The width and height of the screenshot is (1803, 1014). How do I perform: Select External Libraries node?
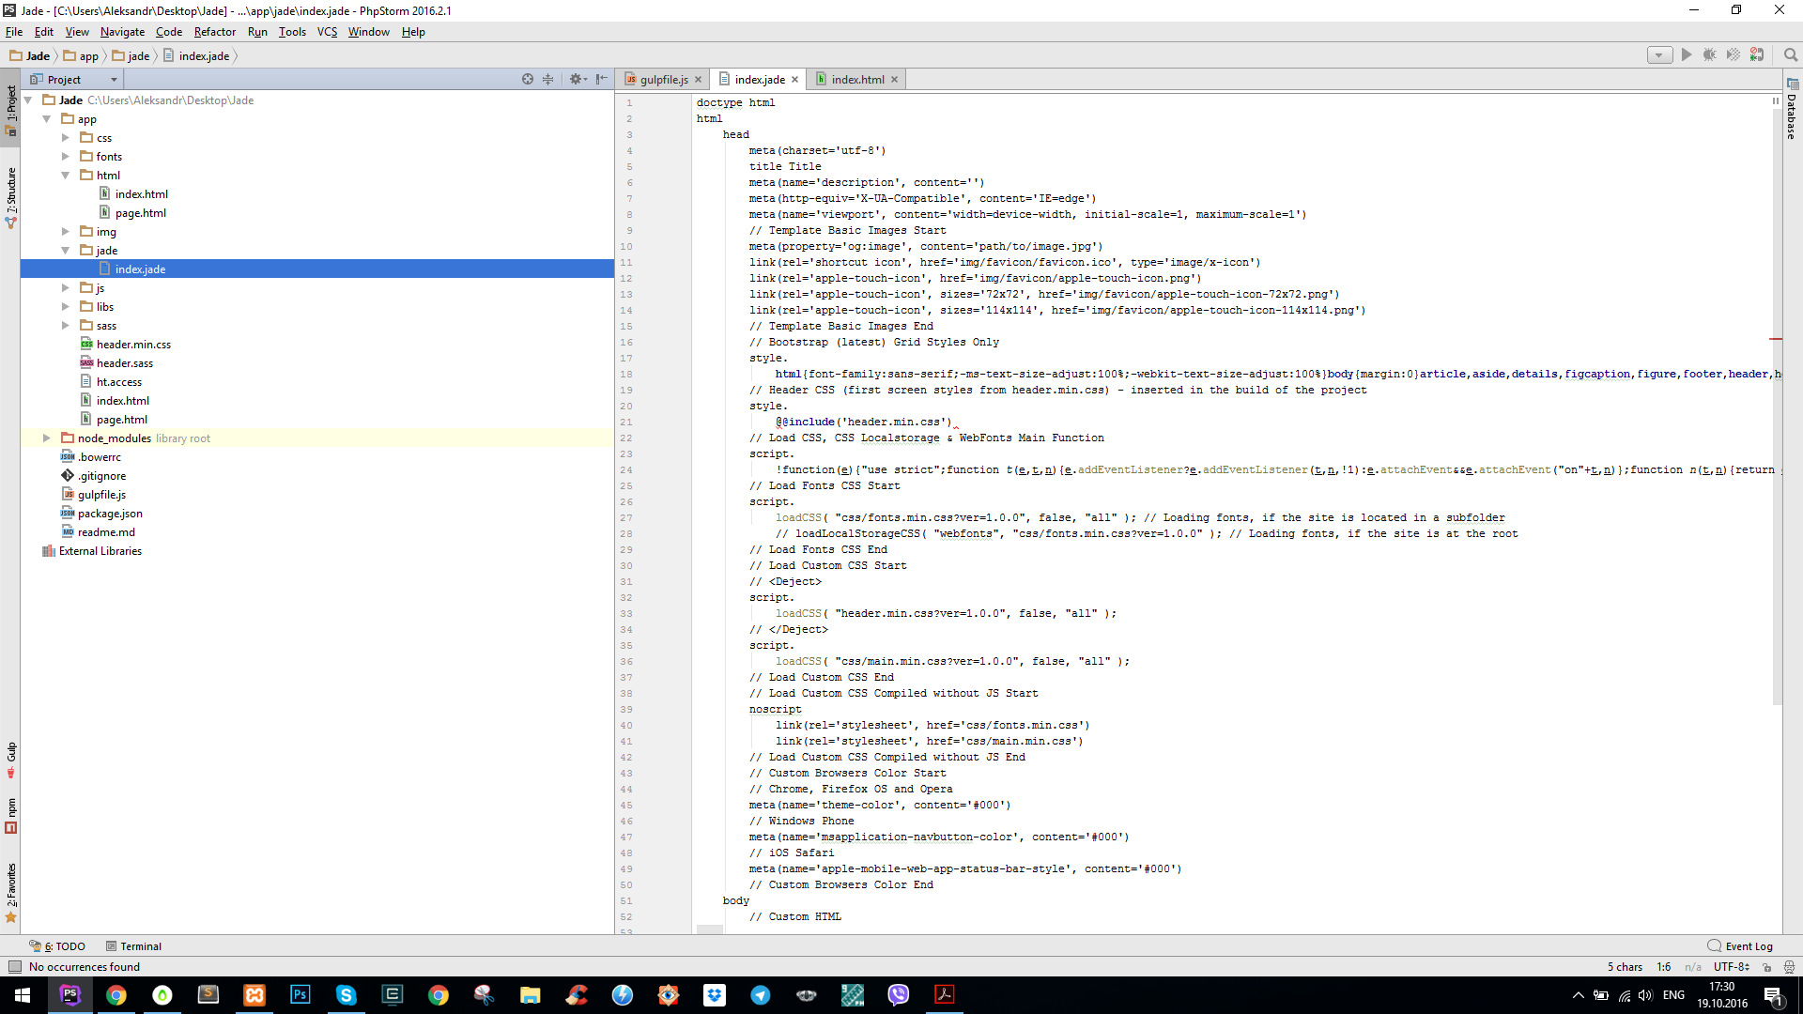pos(100,551)
